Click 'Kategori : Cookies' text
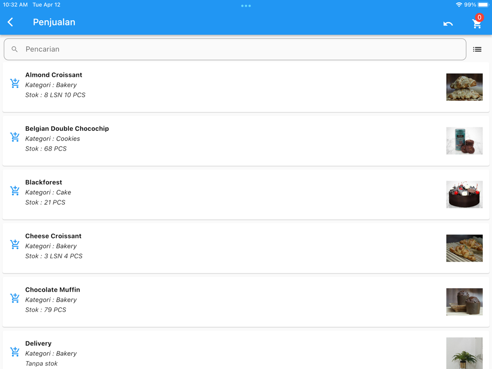Viewport: 492px width, 369px height. (53, 138)
